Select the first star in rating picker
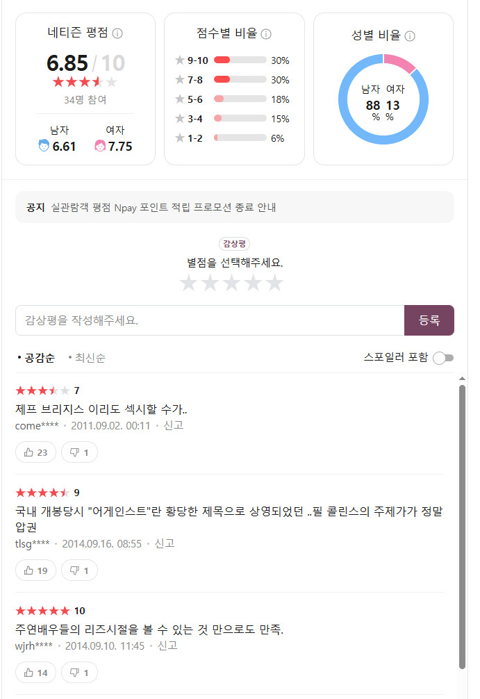 [189, 283]
